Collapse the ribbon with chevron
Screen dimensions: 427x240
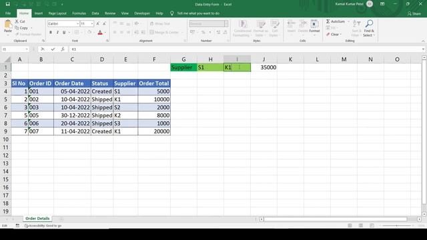[x=423, y=41]
